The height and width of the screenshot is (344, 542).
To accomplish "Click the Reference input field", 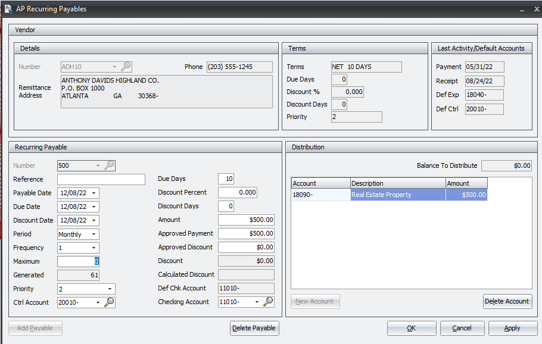I will tap(101, 179).
